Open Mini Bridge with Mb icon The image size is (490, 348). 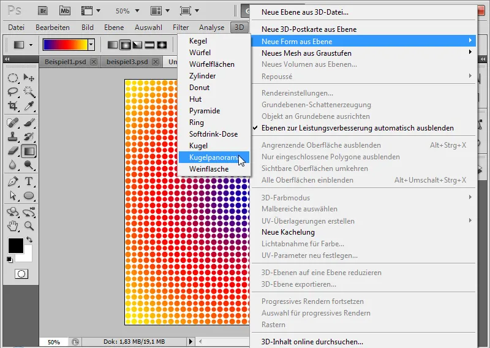click(x=65, y=11)
